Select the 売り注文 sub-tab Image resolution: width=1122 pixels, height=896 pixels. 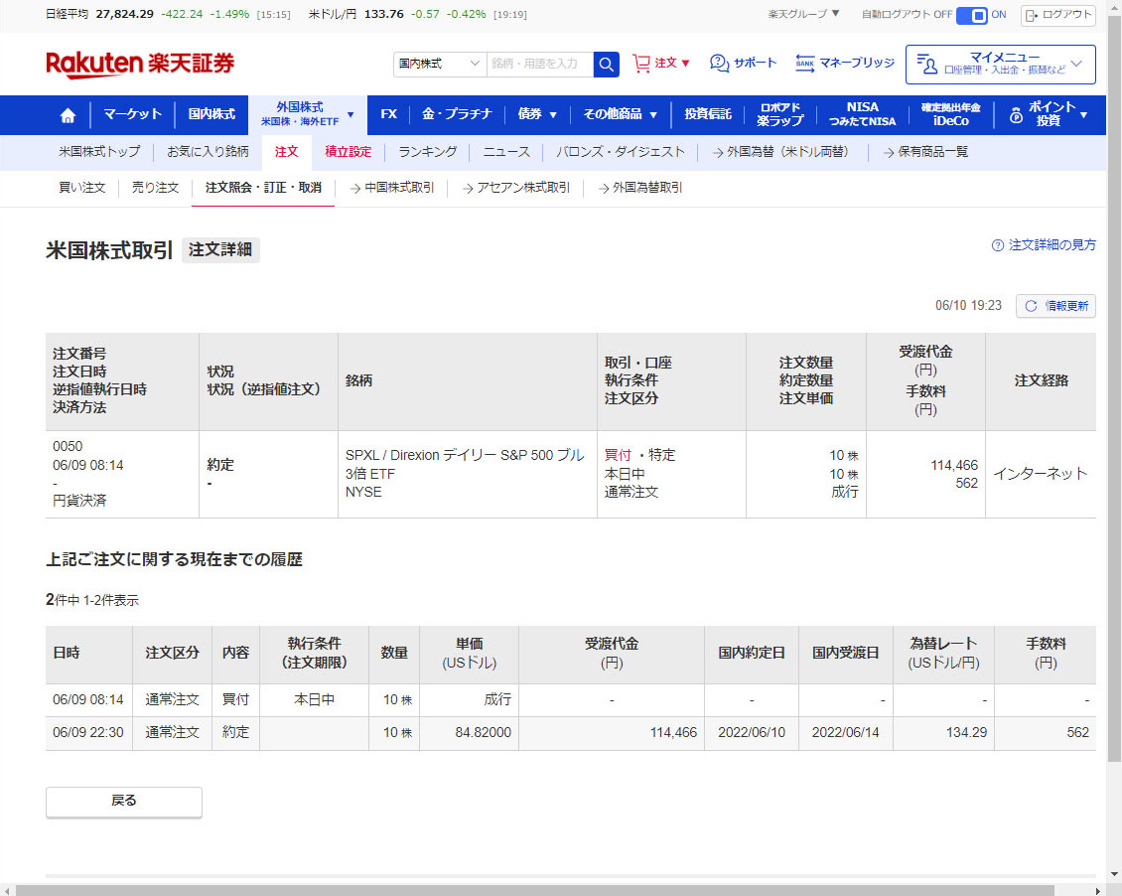click(155, 188)
